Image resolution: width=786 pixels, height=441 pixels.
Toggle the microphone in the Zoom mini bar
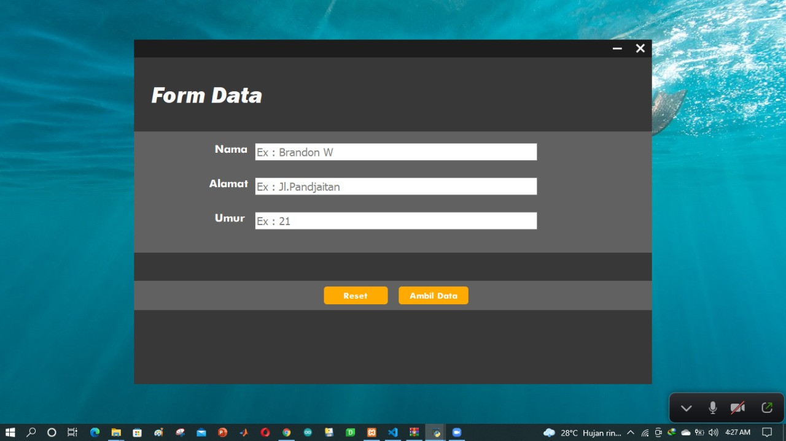(712, 408)
